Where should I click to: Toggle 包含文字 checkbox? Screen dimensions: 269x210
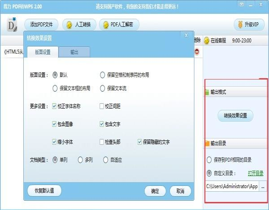[102, 124]
